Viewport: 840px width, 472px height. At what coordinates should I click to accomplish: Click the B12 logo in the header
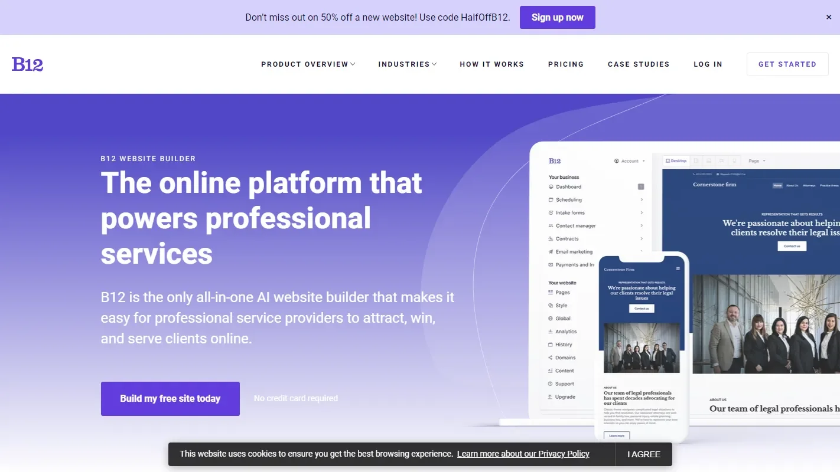pyautogui.click(x=27, y=64)
